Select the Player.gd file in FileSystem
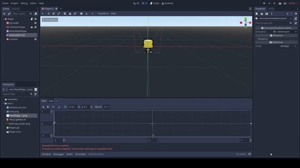This screenshot has width=300, height=168. pyautogui.click(x=15, y=128)
